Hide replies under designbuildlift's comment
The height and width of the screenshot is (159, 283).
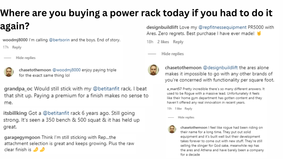[x=173, y=54]
